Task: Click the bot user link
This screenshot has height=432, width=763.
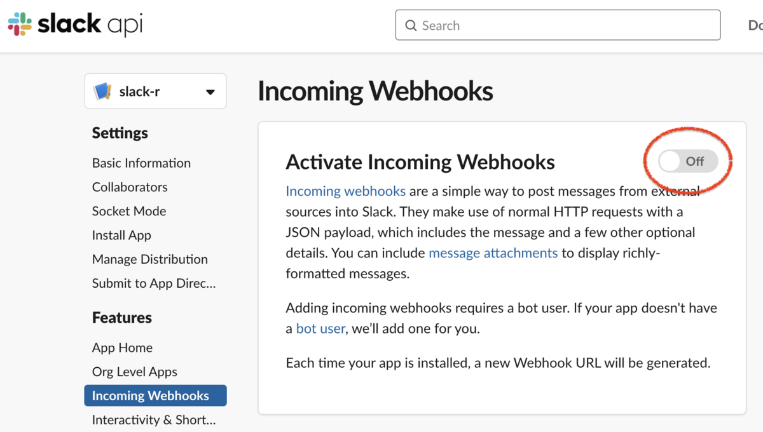Action: tap(320, 329)
